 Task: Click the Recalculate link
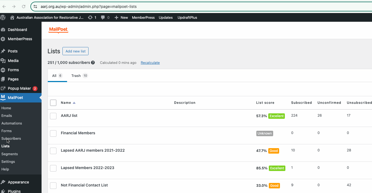150,63
